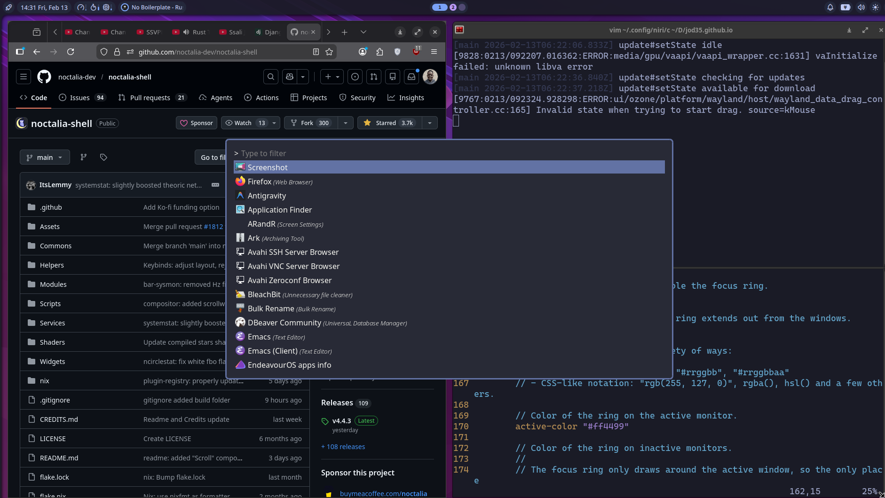Screen dimensions: 885x498
Task: Open the Widgets folder
Action: [53, 361]
